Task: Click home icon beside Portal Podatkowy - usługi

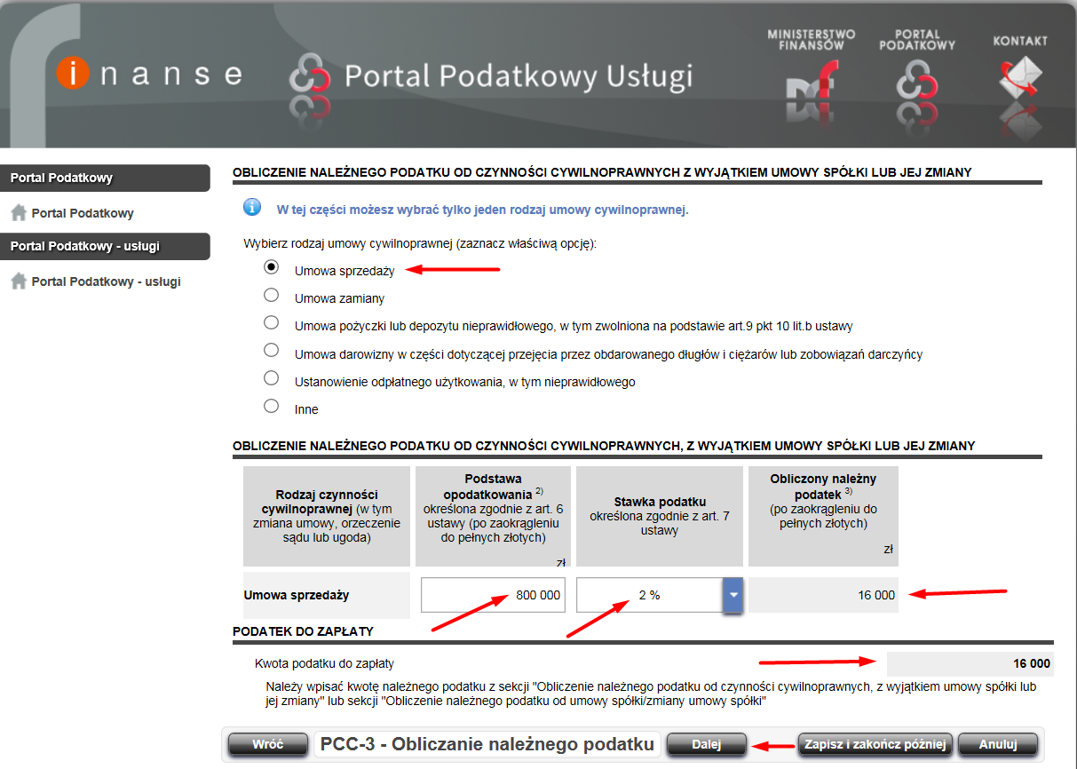Action: click(18, 281)
